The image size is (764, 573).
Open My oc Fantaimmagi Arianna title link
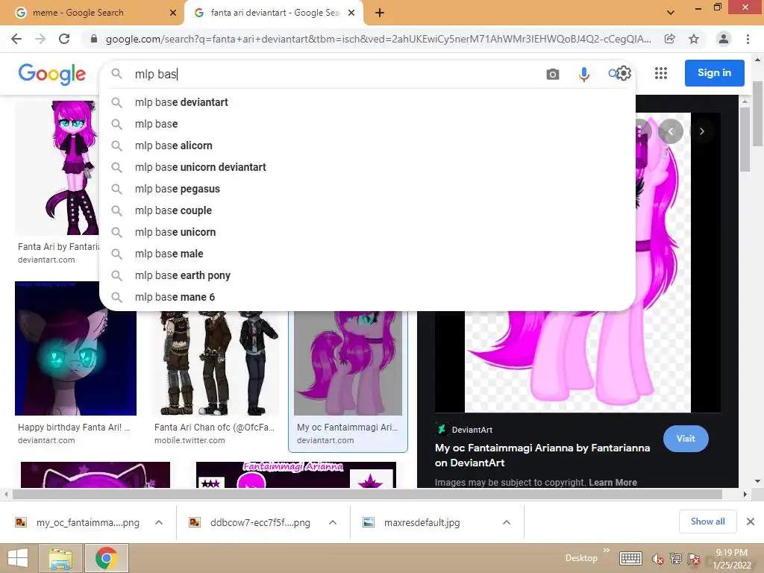point(542,455)
